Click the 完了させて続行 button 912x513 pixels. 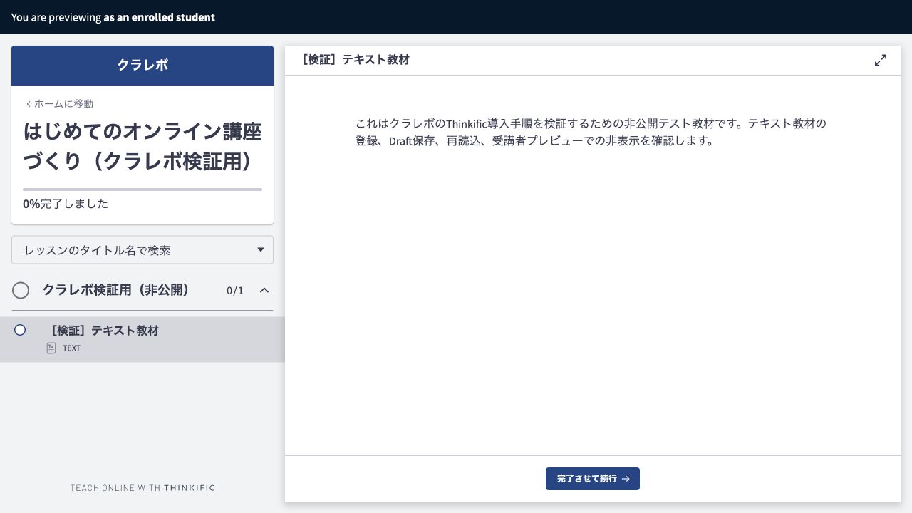coord(593,479)
